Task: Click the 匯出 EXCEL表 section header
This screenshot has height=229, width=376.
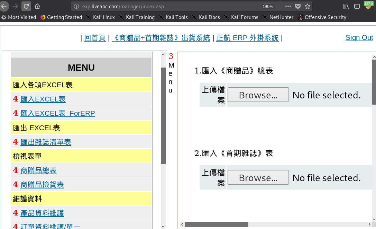Action: point(81,127)
